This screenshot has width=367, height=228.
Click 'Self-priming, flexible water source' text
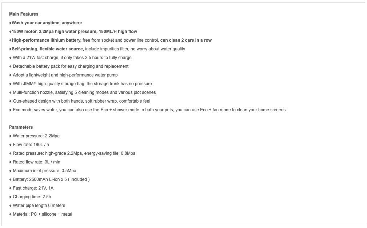pos(48,49)
